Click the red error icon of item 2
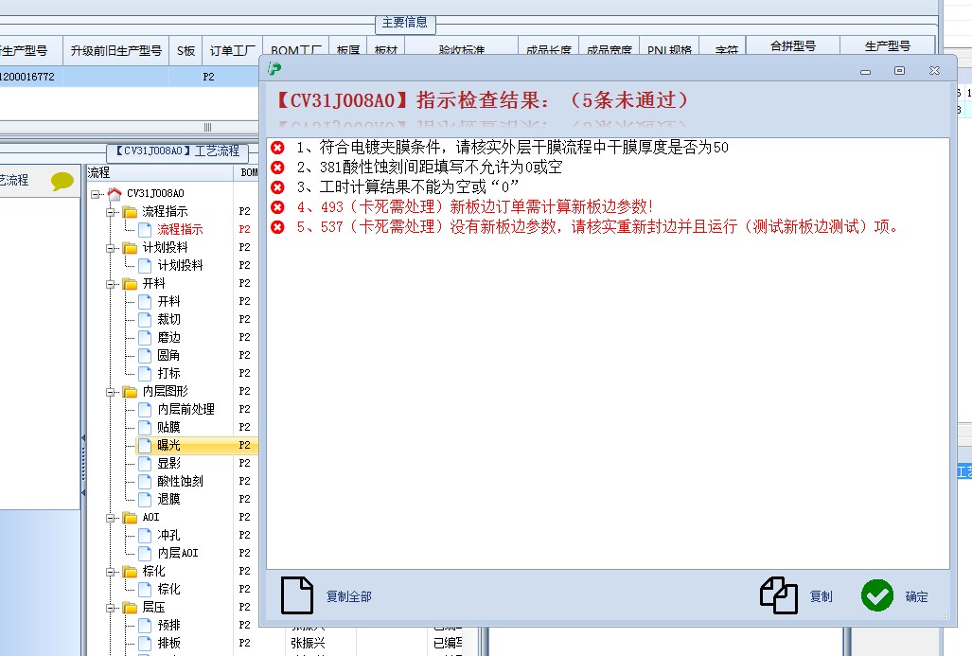This screenshot has width=972, height=656. [277, 168]
